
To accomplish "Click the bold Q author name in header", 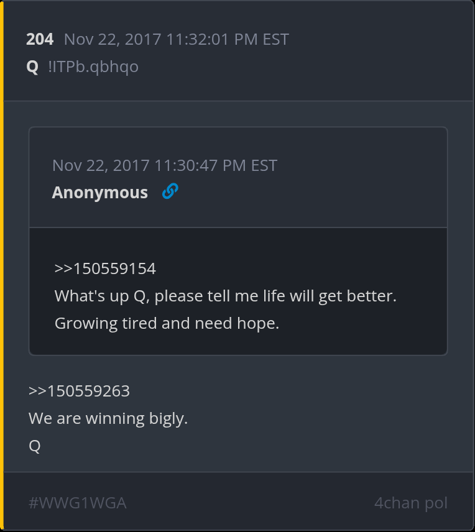I will tap(32, 66).
